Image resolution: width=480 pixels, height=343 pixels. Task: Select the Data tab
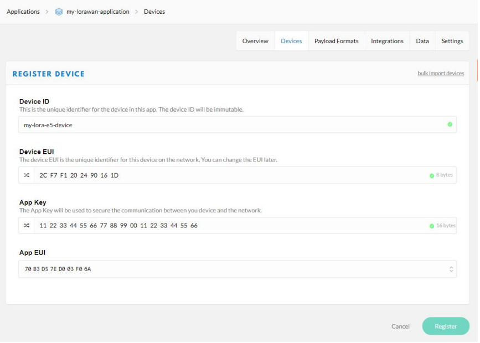pos(422,41)
